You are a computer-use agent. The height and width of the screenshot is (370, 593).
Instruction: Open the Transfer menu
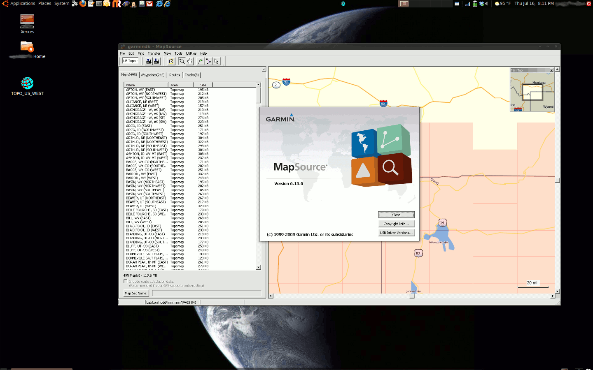tap(154, 53)
